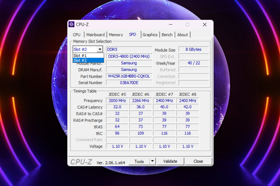Click the Memory Slot Selection group label

click(92, 41)
